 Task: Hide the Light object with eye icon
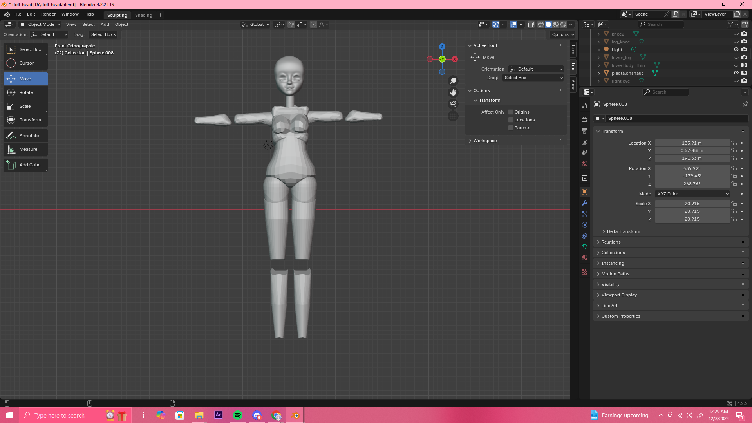(736, 50)
